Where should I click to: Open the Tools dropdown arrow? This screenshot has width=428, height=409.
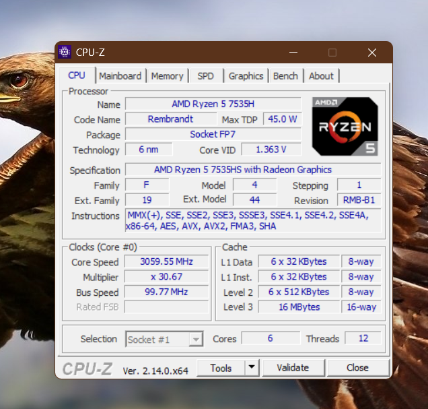click(252, 368)
